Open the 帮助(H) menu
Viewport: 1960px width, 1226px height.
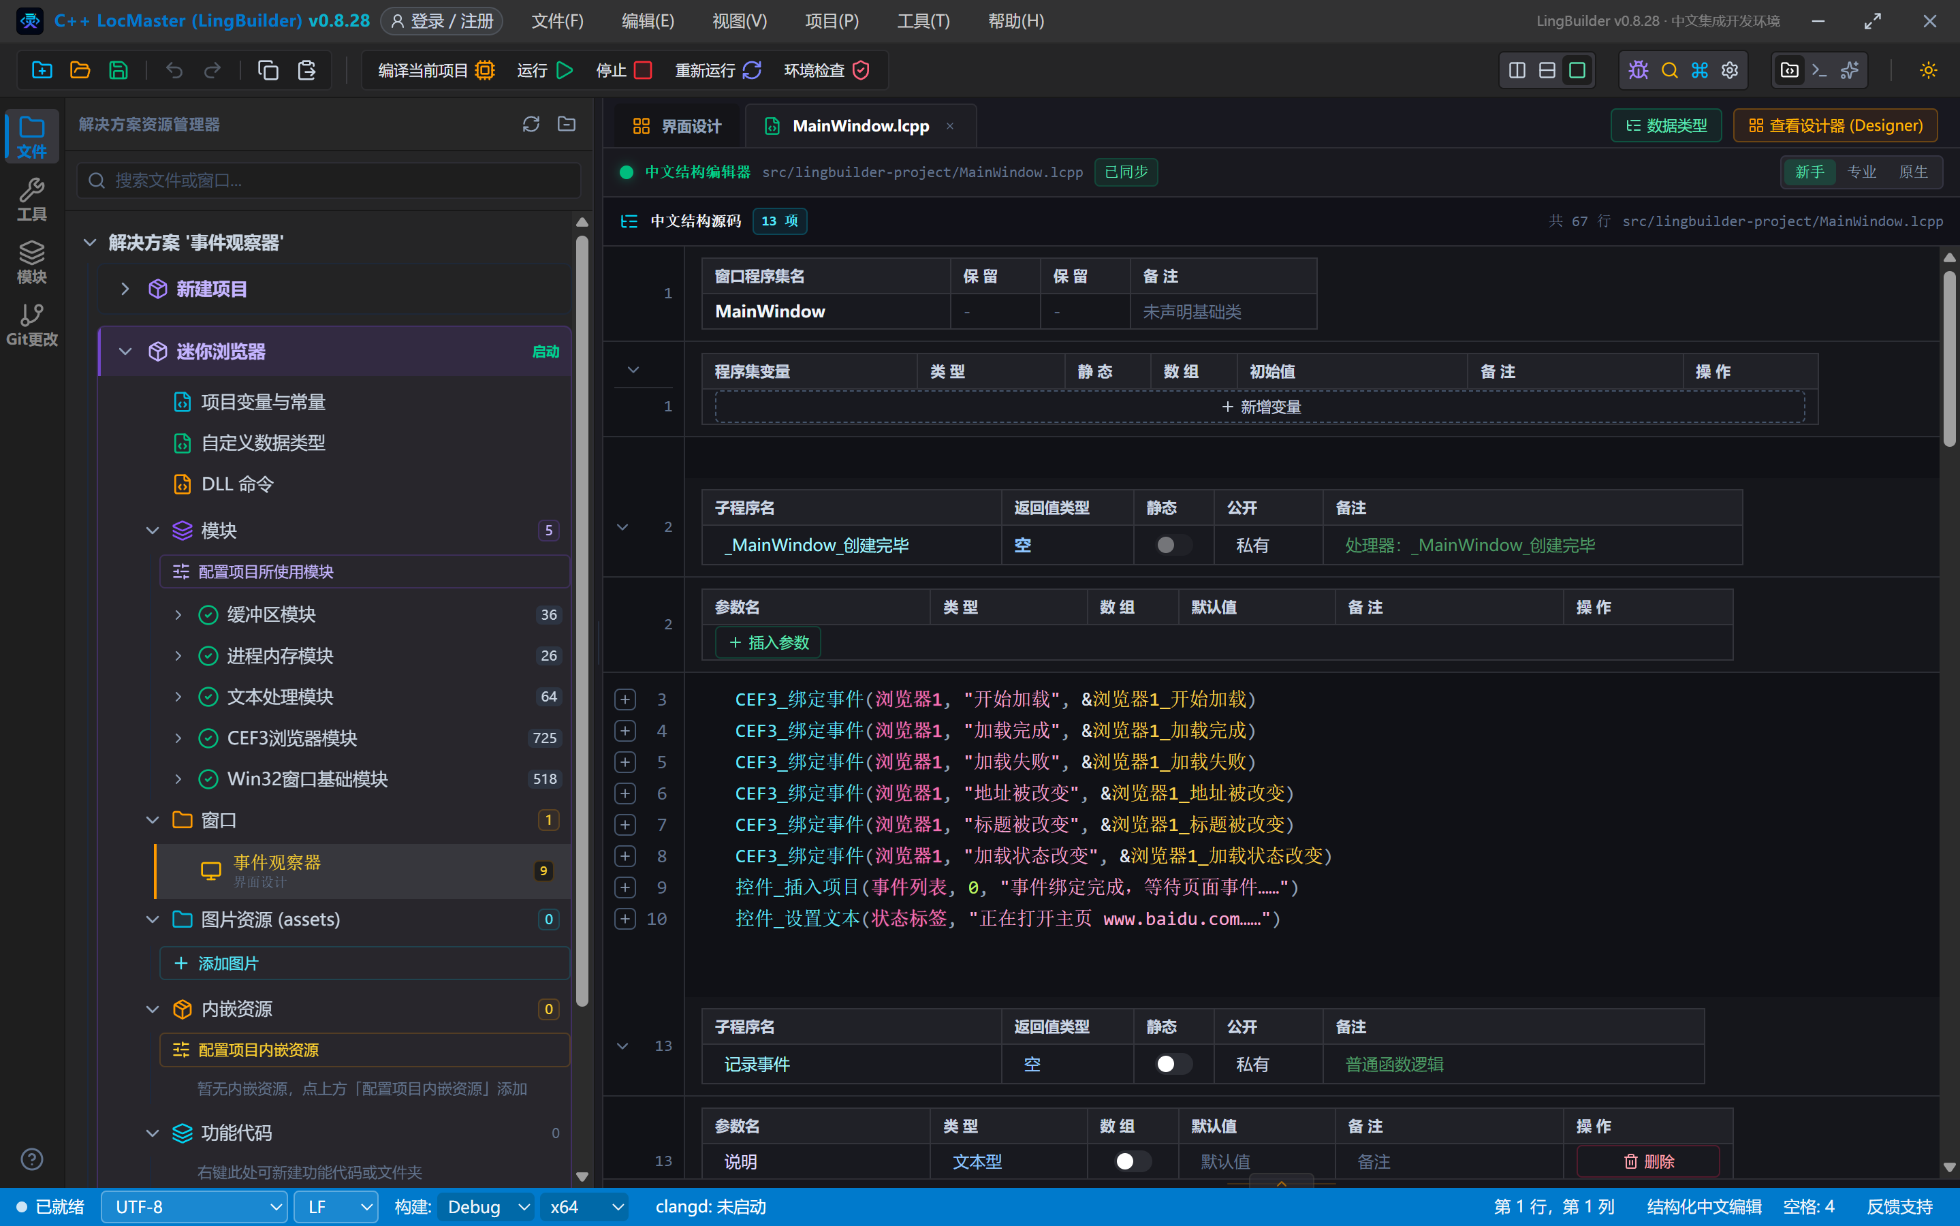[1015, 21]
